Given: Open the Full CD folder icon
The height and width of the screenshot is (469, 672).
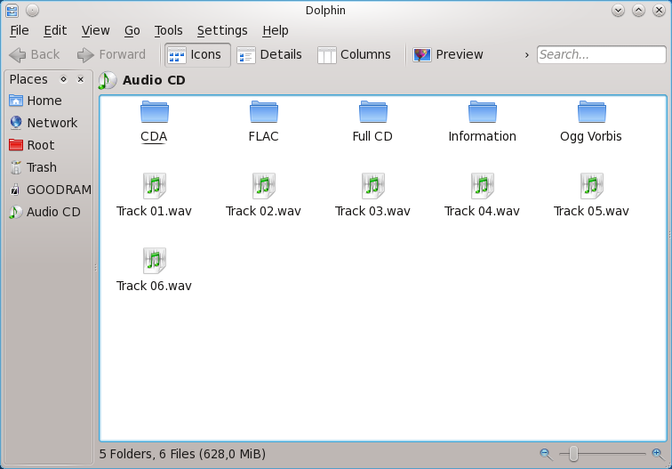Looking at the screenshot, I should point(372,112).
